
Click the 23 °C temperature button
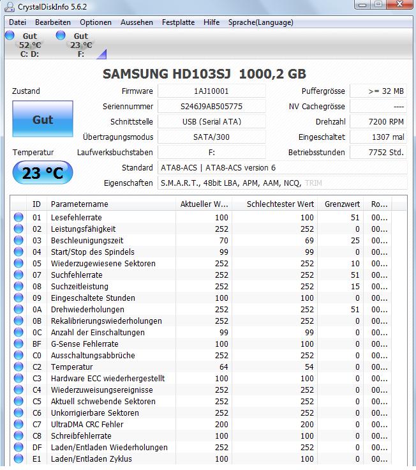pos(43,172)
